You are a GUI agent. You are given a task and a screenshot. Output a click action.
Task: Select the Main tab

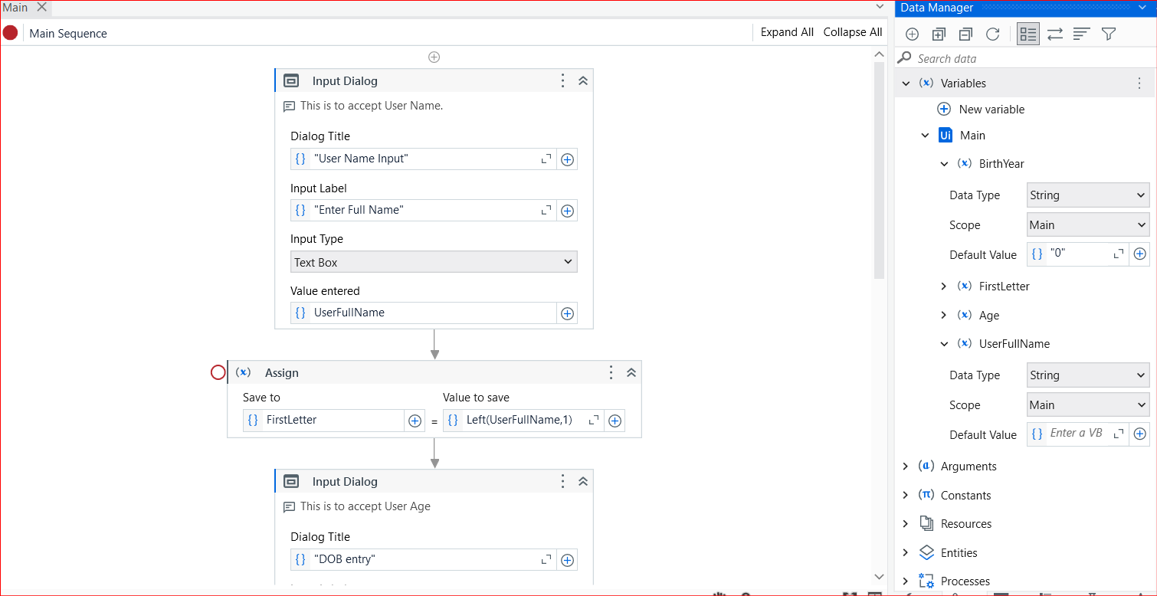click(15, 8)
